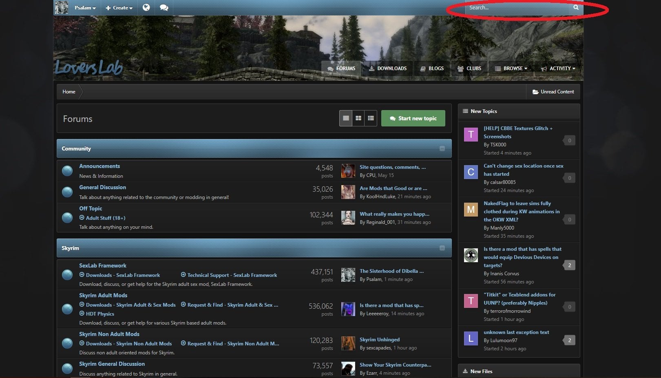Go to the Blogs tab
The width and height of the screenshot is (661, 378).
tap(432, 69)
